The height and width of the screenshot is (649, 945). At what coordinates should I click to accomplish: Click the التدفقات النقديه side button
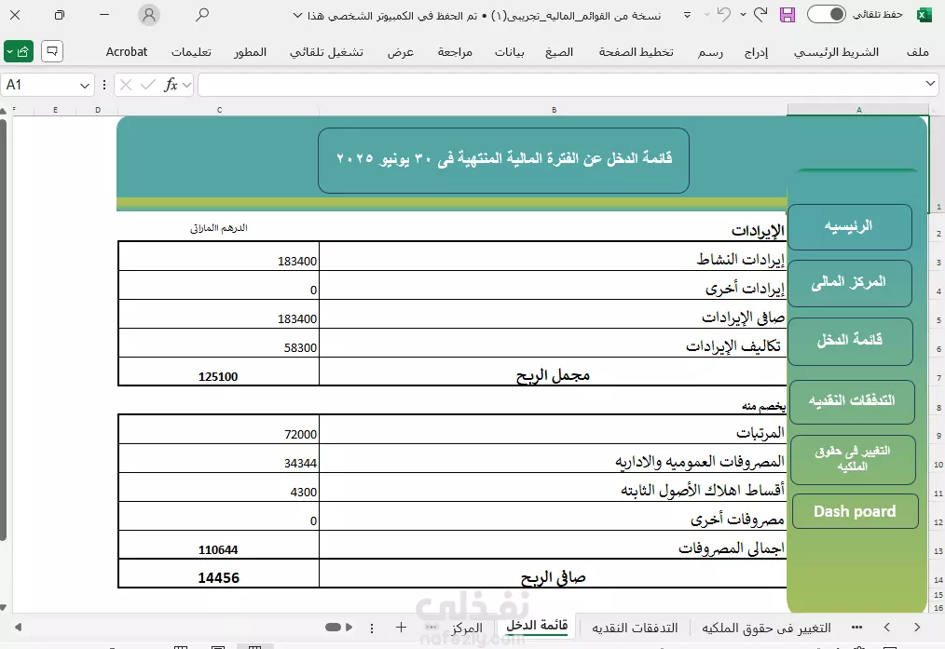[852, 401]
